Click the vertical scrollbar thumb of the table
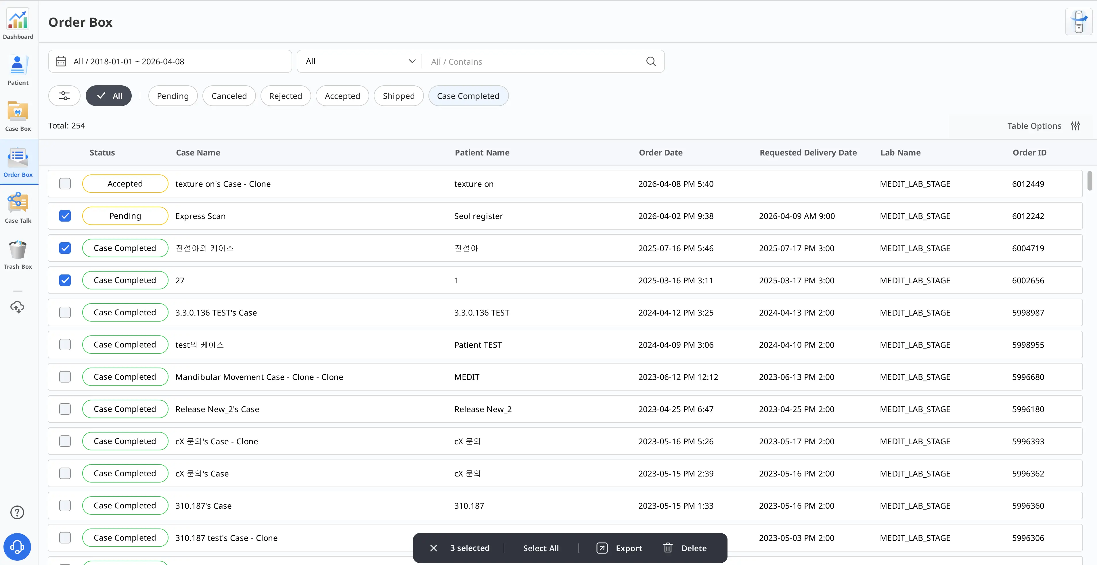1097x565 pixels. click(1089, 181)
